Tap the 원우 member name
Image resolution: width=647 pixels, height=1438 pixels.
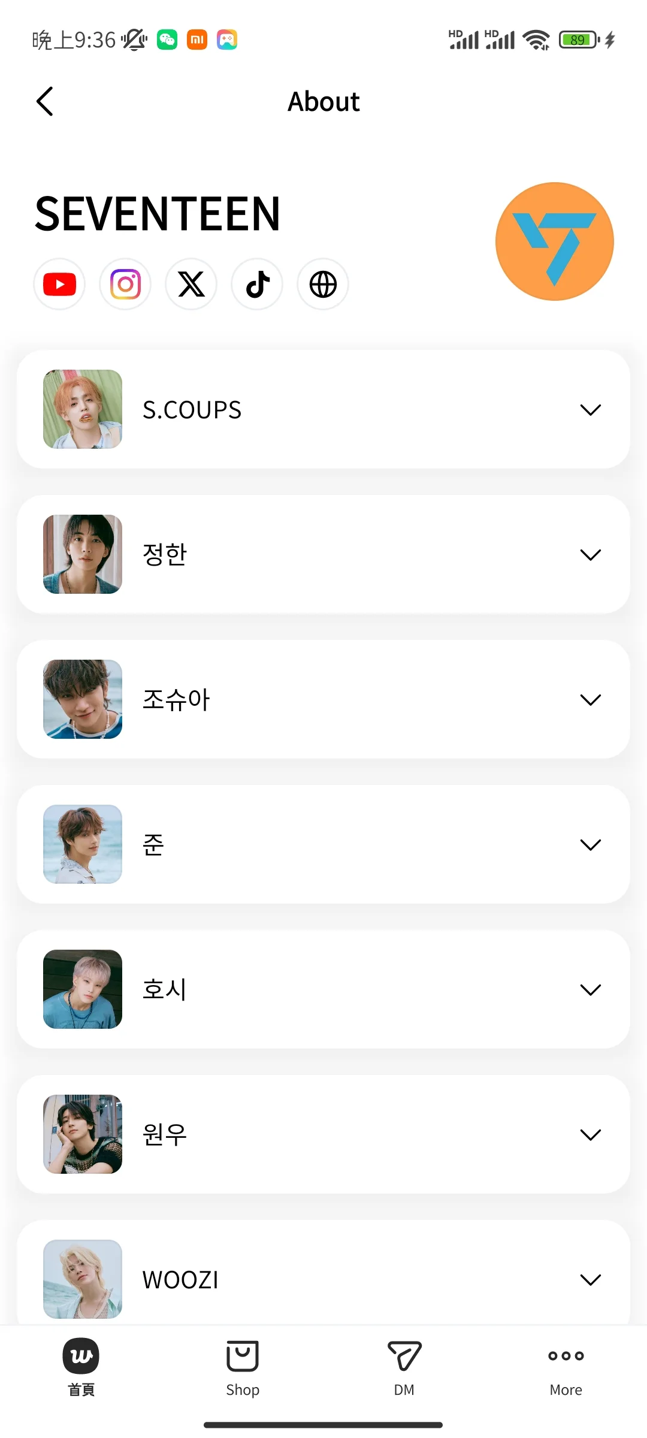pos(165,1135)
